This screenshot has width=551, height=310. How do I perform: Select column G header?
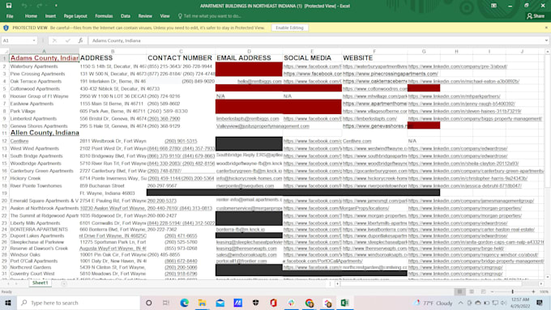click(424, 52)
